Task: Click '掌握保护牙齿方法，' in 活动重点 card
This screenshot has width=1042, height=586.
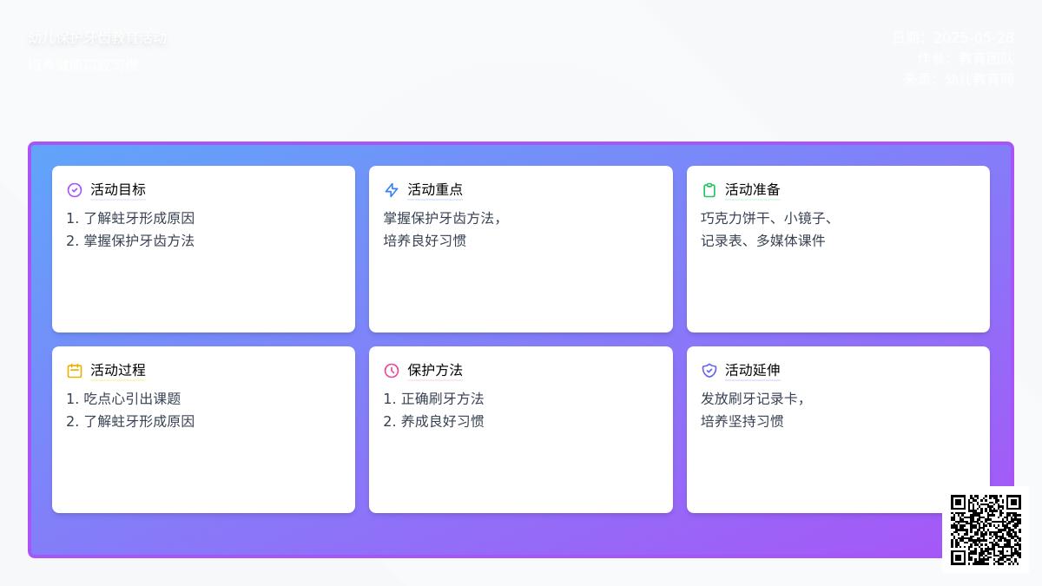Action: [443, 219]
